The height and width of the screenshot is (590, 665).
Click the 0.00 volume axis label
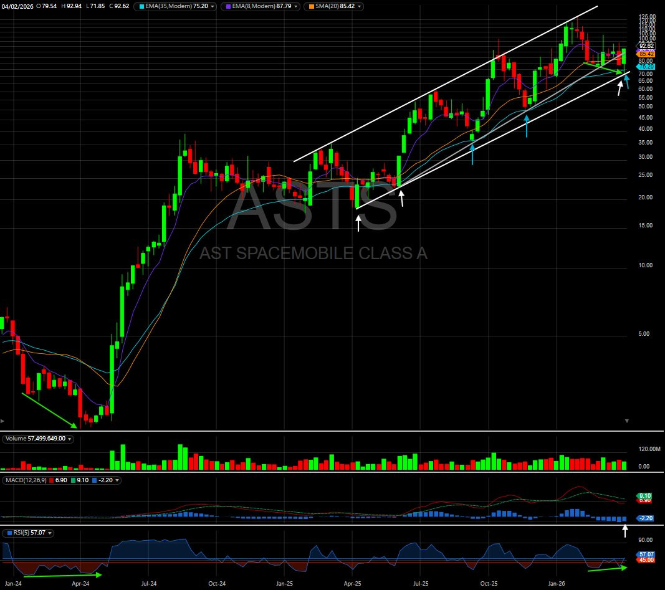(x=644, y=466)
